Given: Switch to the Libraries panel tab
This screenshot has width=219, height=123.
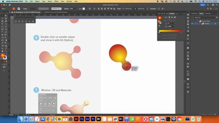Looking at the screenshot, I should (x=208, y=14).
